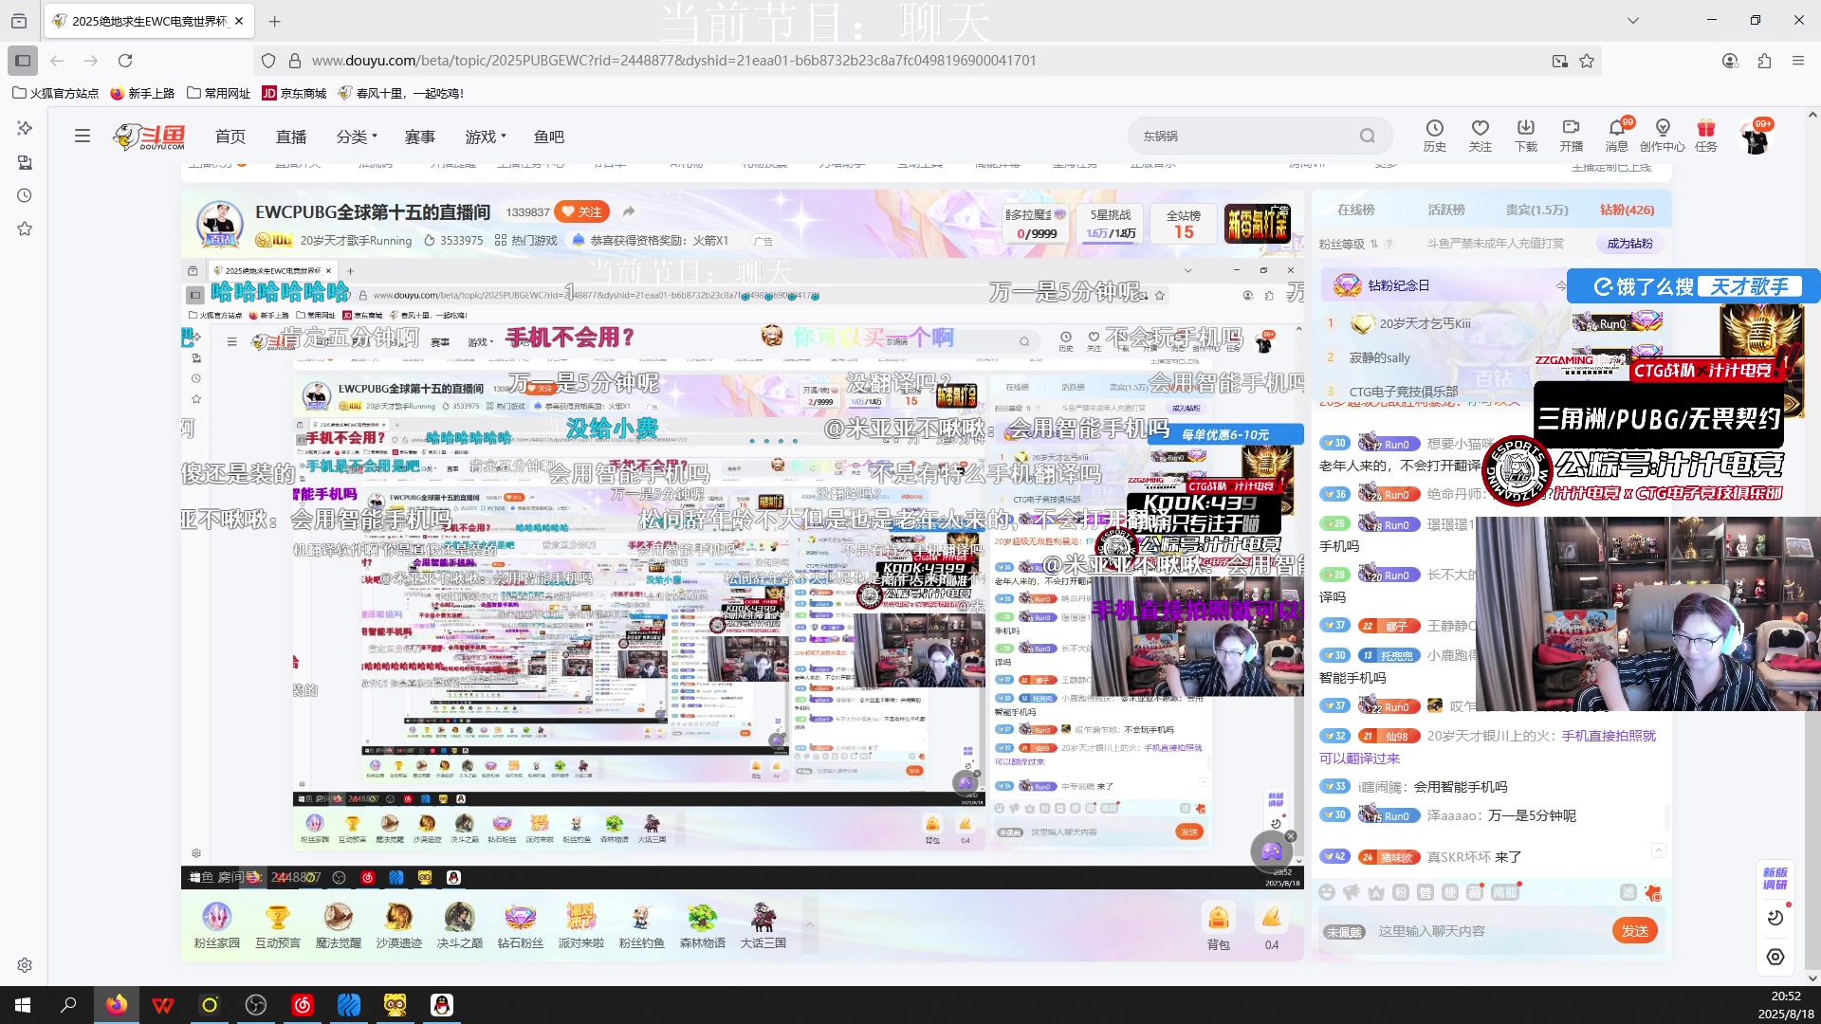Open Douyu hamburger menu beside logo
Viewport: 1821px width, 1024px height.
tap(83, 136)
